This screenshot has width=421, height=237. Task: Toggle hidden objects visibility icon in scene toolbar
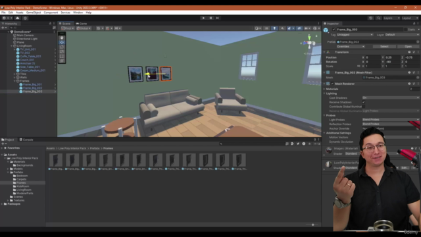(x=299, y=28)
